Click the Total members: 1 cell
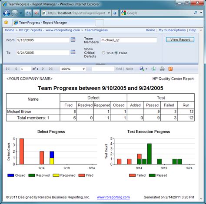Screen dimensions: 206x204 click(x=33, y=118)
